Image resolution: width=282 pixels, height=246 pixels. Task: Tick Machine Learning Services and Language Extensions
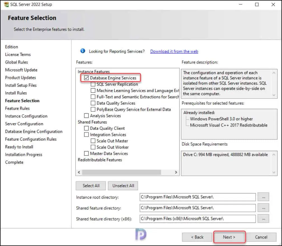[93, 90]
